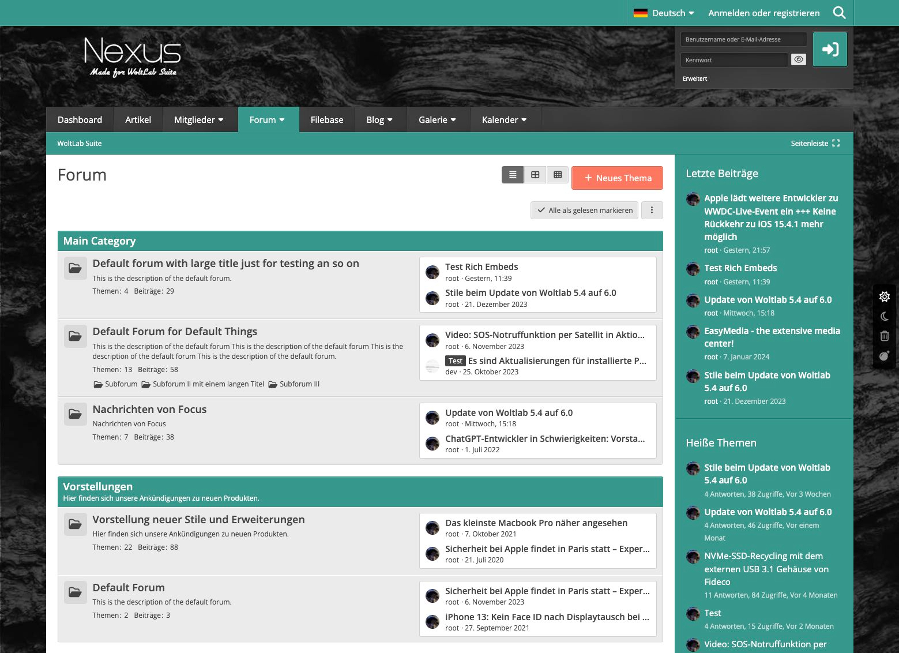Open the Filebase navigation tab
Viewport: 899px width, 653px height.
click(x=326, y=119)
